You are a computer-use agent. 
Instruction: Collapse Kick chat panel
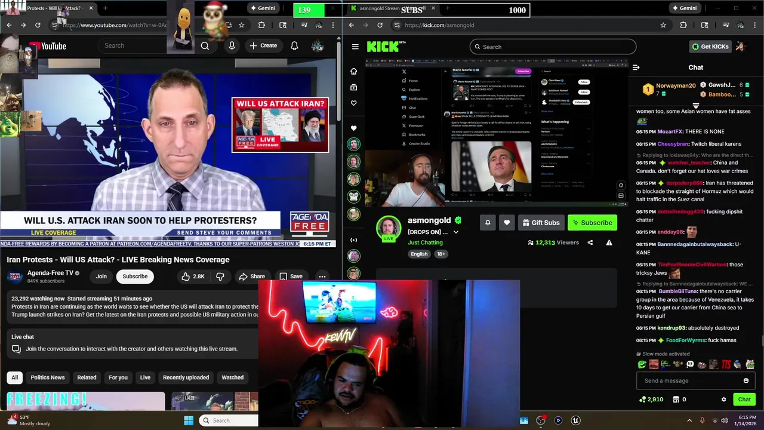(x=636, y=67)
